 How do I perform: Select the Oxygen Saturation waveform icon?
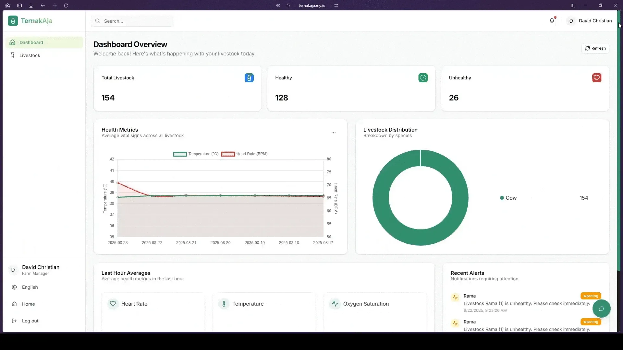pyautogui.click(x=335, y=304)
